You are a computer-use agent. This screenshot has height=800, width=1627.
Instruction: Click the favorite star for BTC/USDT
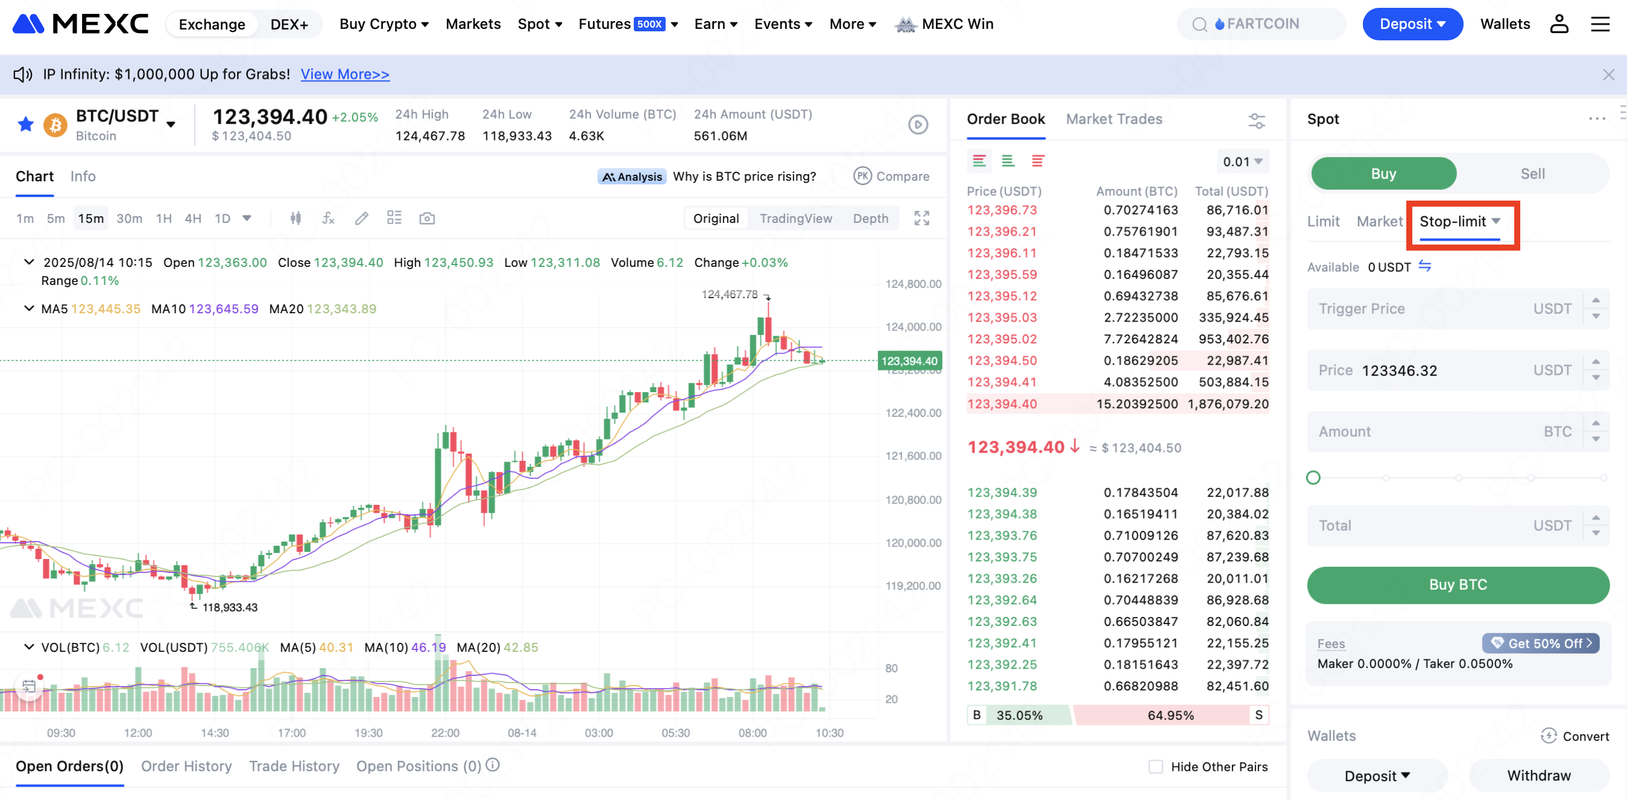point(26,124)
